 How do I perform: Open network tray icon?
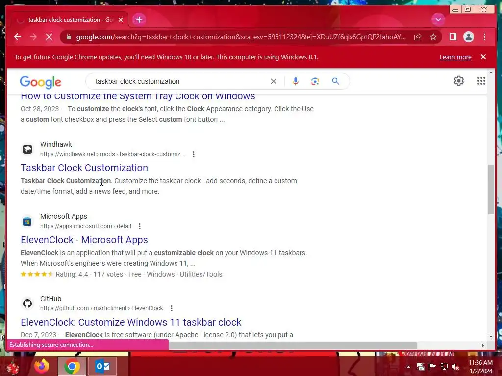tap(444, 367)
